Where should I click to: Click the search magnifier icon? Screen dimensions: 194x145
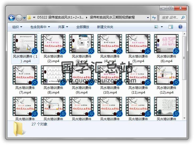pos(183,18)
